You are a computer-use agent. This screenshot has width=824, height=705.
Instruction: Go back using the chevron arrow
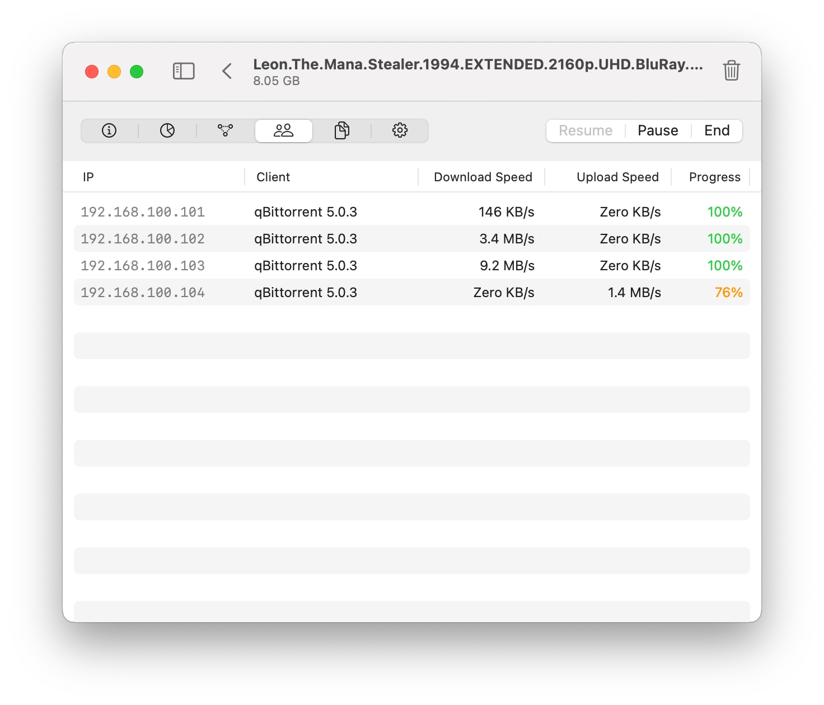227,71
